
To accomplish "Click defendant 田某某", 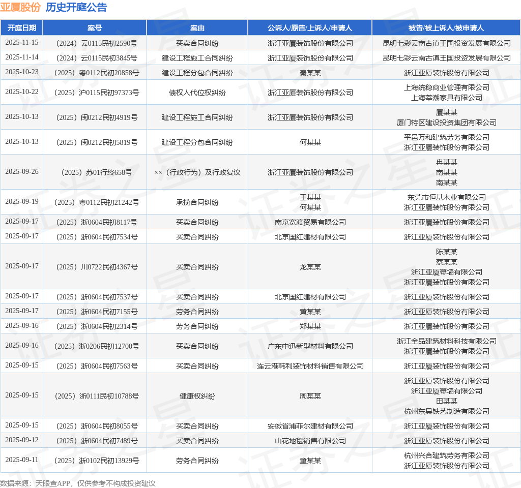I will pos(447,401).
